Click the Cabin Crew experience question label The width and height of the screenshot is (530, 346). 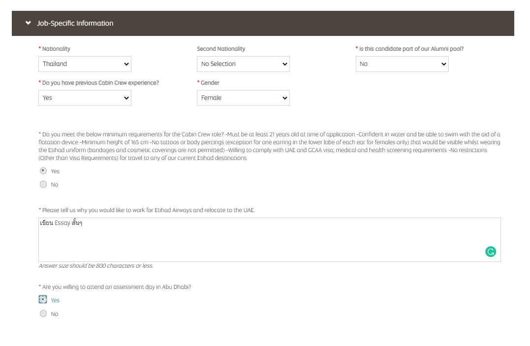pos(100,83)
